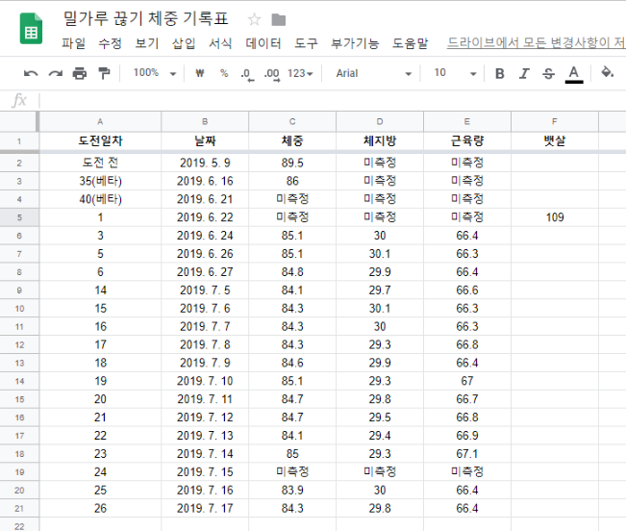Select column B header
This screenshot has height=531, width=626.
tap(205, 122)
